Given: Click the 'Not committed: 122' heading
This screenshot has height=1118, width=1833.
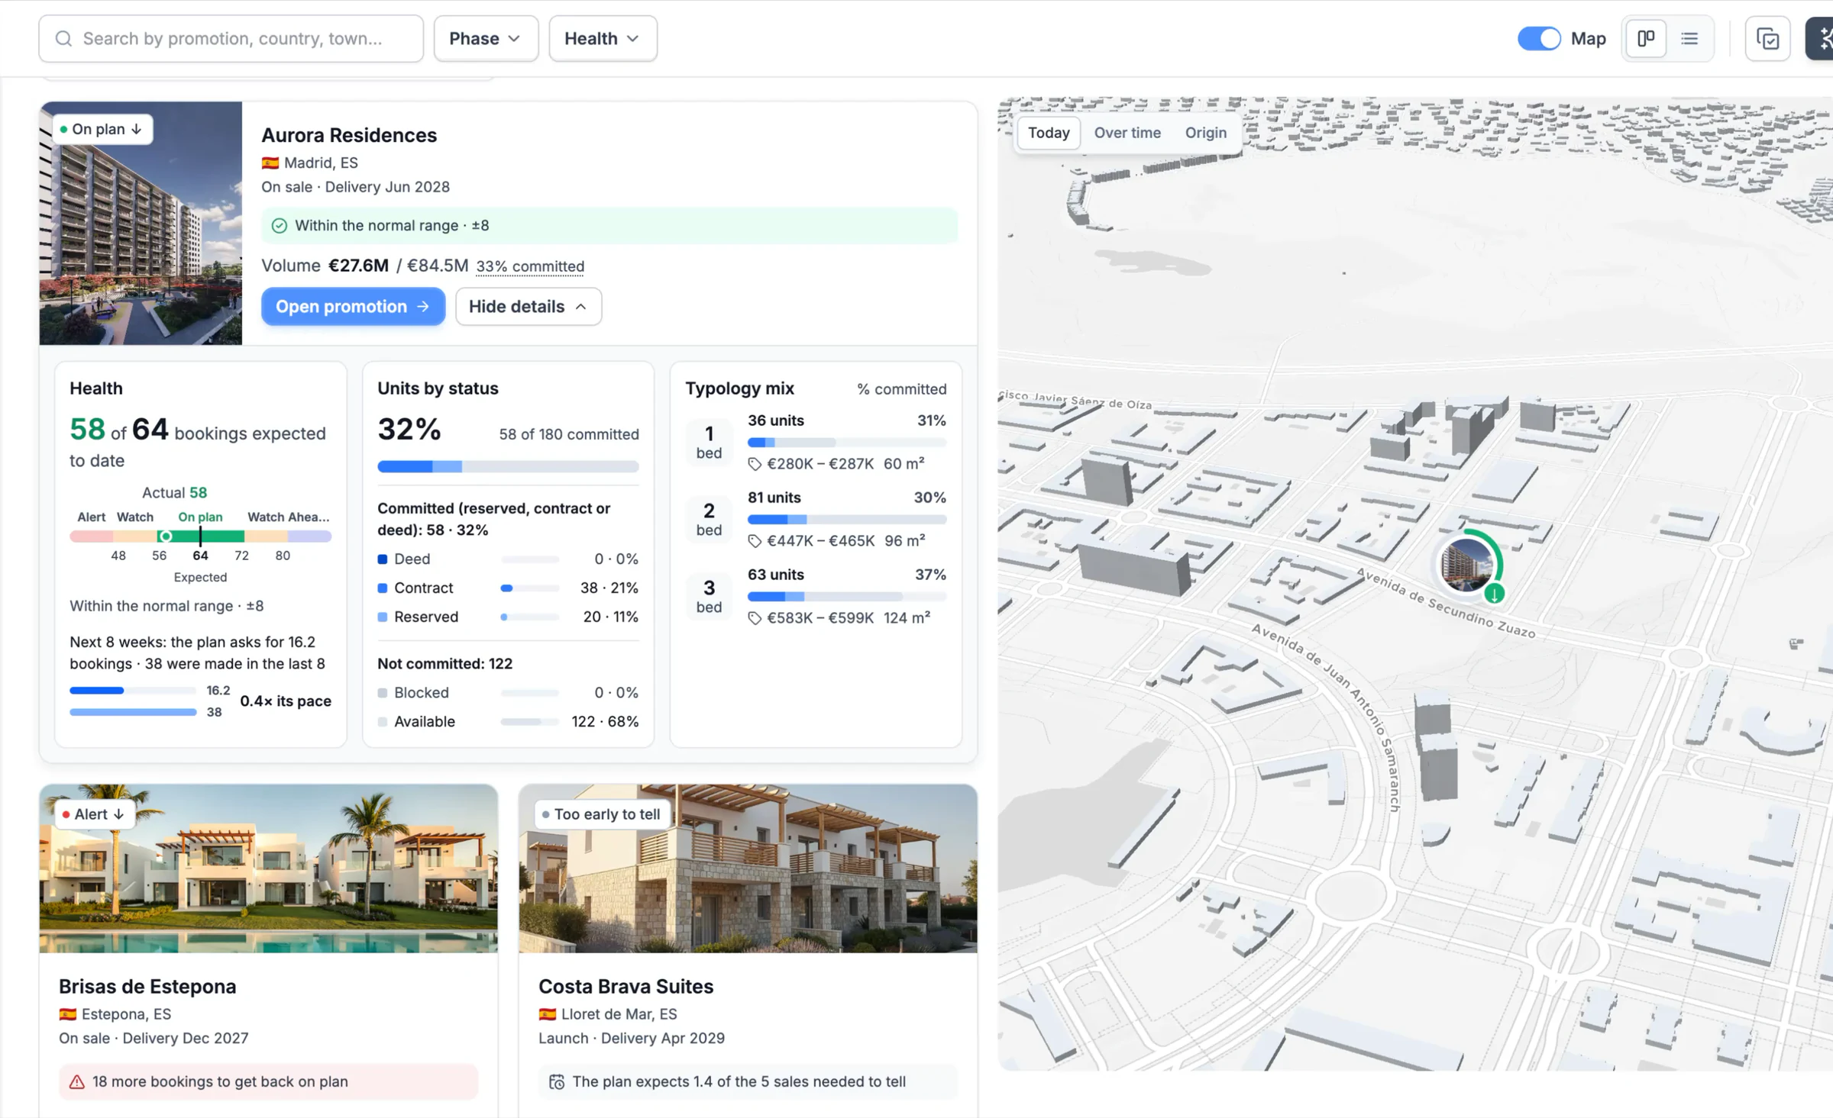Looking at the screenshot, I should (445, 664).
